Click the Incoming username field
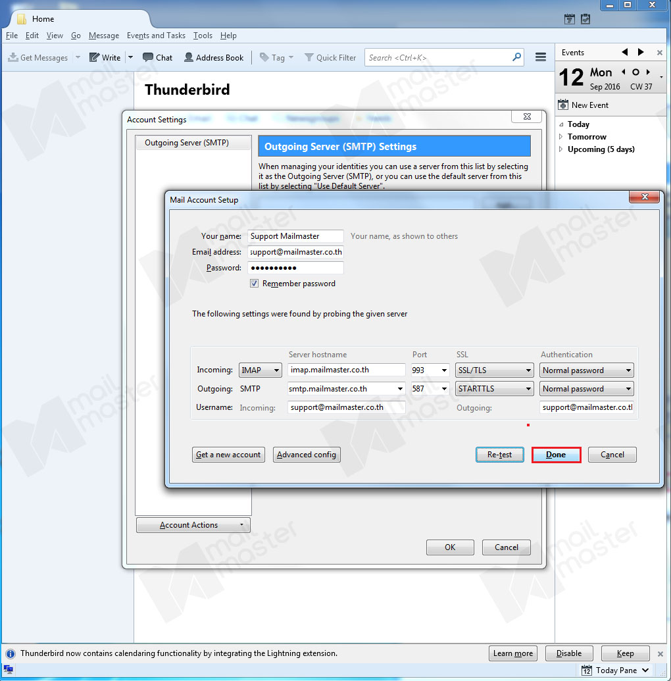The image size is (671, 681). 346,407
